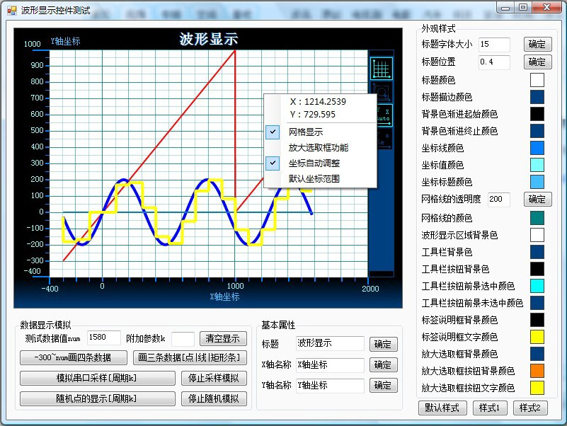
Task: Toggle the grid display tool icon on chart toolbar
Action: click(x=382, y=67)
